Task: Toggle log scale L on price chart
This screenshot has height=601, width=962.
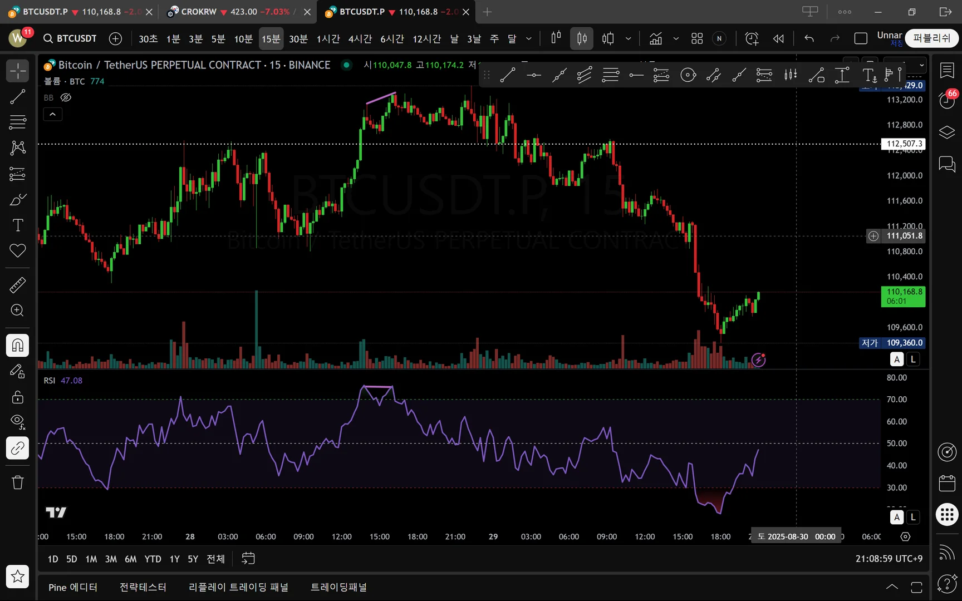Action: pos(913,359)
